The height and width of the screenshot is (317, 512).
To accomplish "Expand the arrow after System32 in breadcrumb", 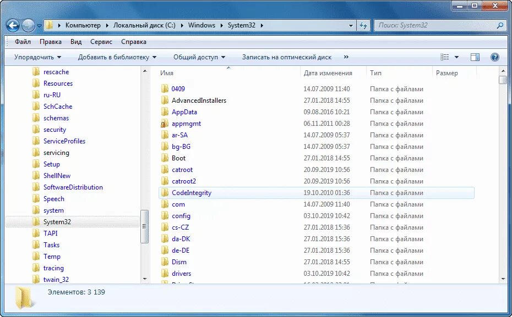I will click(262, 25).
